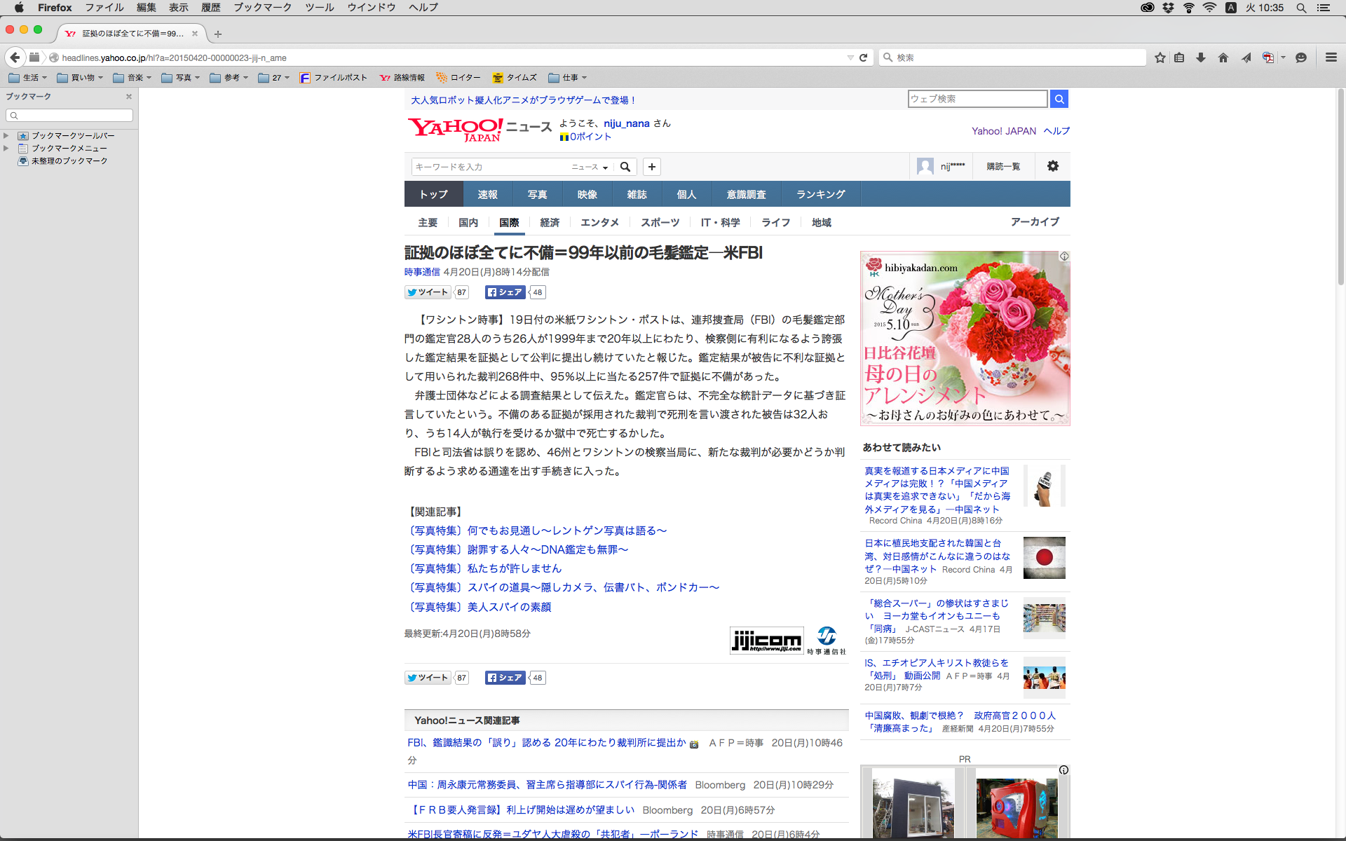
Task: Click into the bookmarks sidebar search field
Action: point(70,115)
